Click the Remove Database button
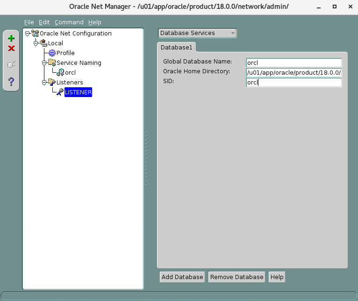The width and height of the screenshot is (358, 301). (237, 277)
